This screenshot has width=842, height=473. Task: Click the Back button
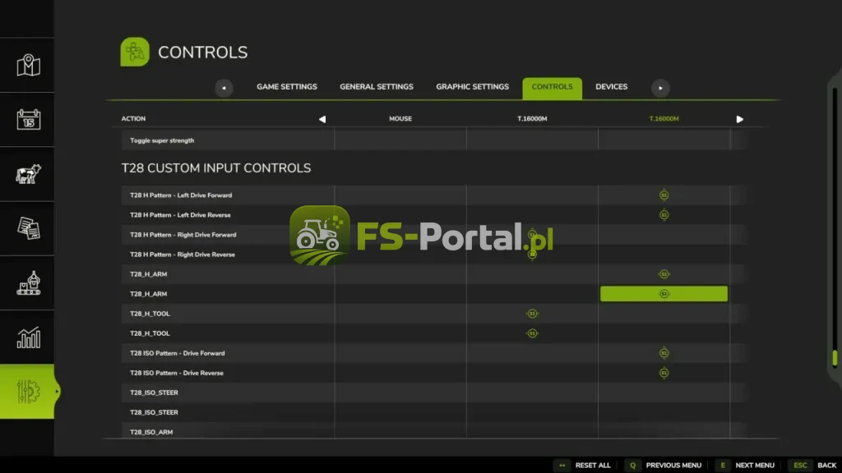pyautogui.click(x=827, y=466)
